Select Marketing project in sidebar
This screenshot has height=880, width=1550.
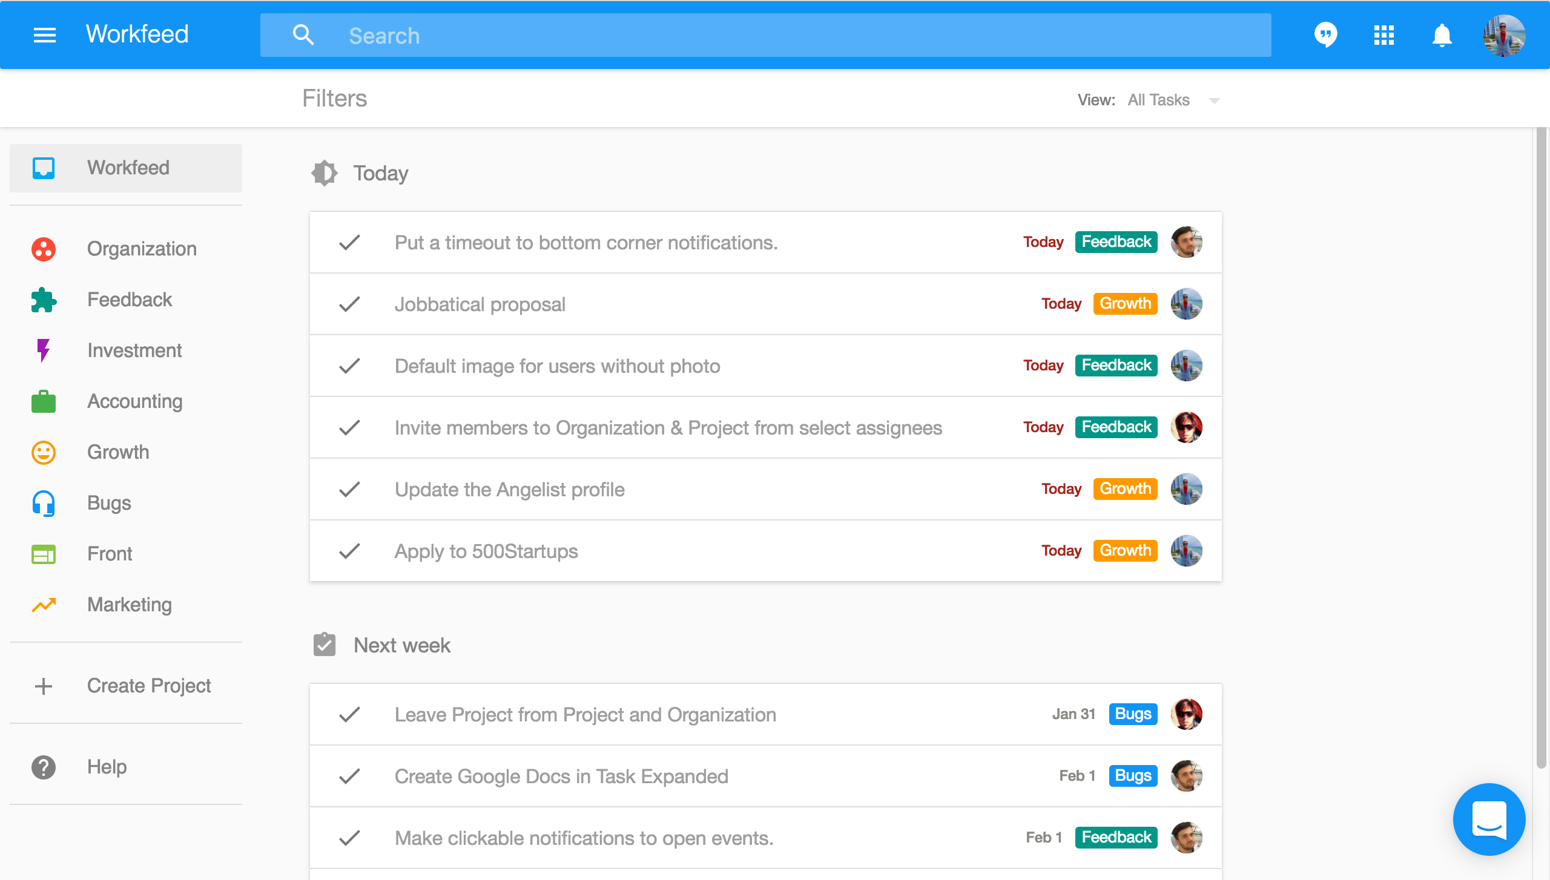(129, 605)
